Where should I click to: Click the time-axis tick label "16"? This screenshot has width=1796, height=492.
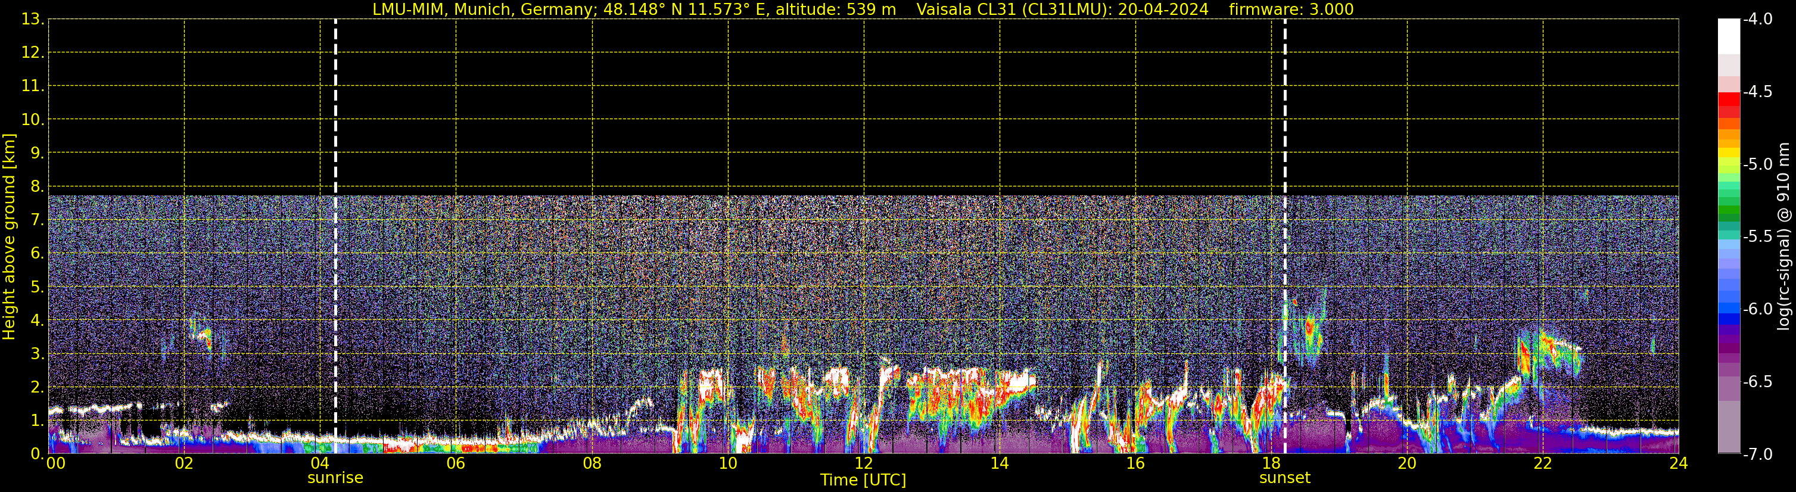[1136, 463]
